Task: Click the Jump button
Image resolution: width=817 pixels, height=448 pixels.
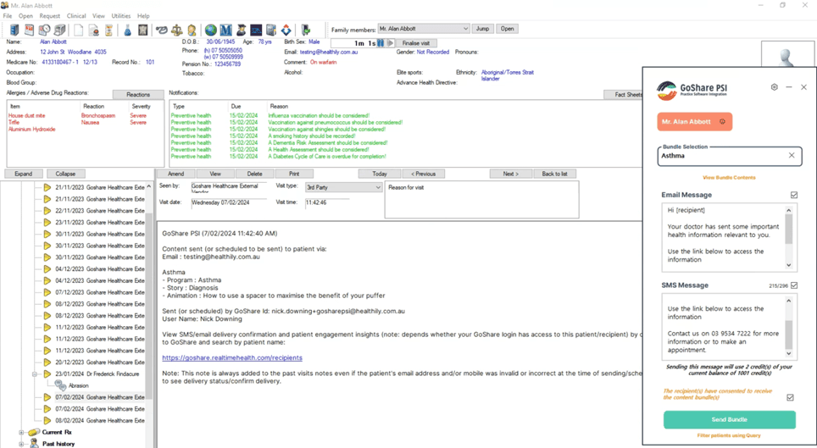Action: point(482,29)
